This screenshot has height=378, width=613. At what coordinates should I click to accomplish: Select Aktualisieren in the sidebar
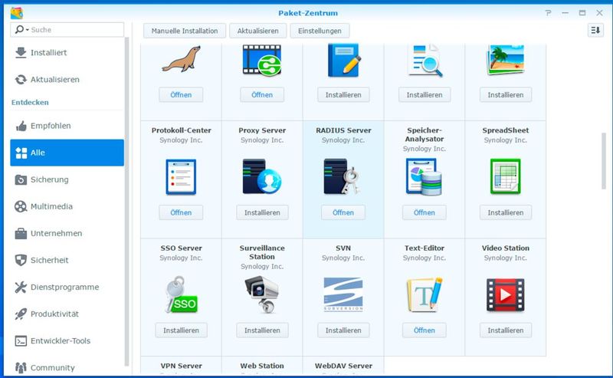67,80
